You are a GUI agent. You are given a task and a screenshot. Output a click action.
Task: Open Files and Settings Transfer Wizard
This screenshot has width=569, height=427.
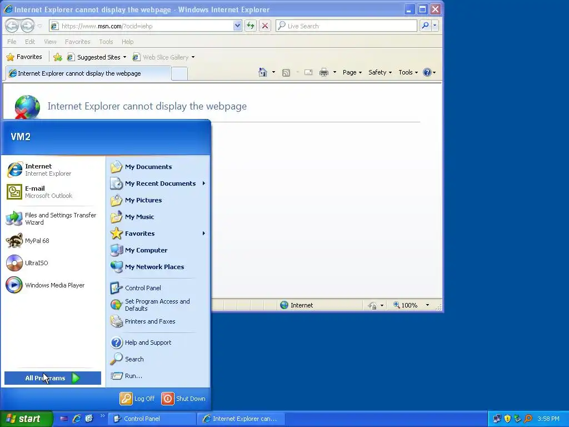pos(53,219)
